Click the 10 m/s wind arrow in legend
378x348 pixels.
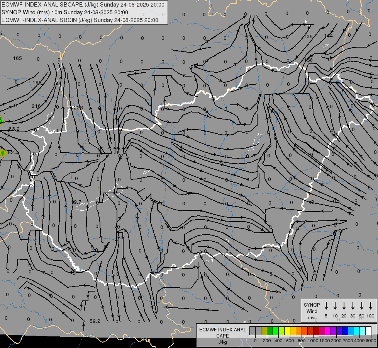[335, 306]
